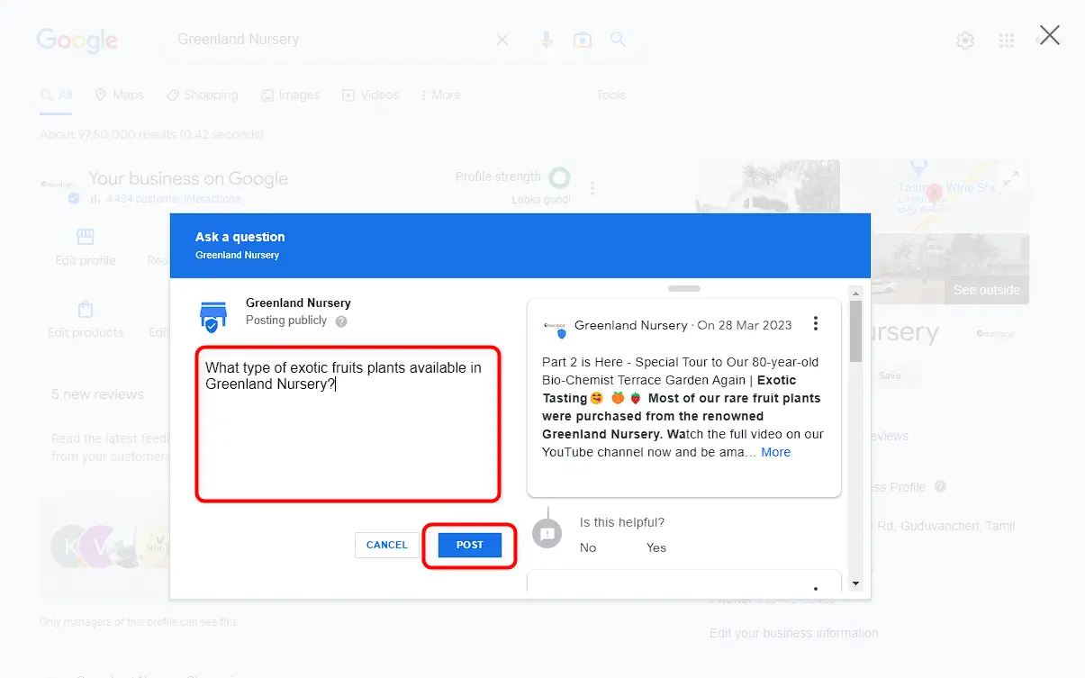Click the 4,434 customer interactions link
The height and width of the screenshot is (678, 1085).
pyautogui.click(x=173, y=199)
